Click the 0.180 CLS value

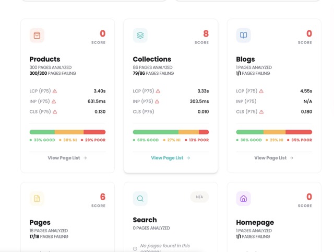[306, 111]
